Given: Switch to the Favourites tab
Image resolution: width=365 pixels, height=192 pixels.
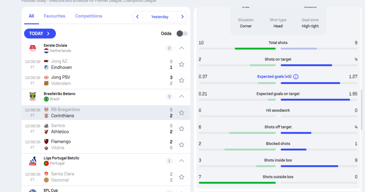Looking at the screenshot, I should coord(54,16).
